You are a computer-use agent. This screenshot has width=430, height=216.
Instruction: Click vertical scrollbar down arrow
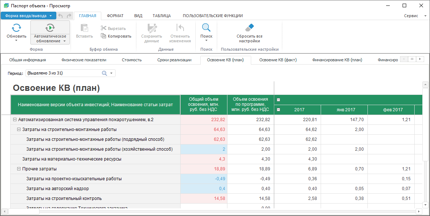click(425, 204)
